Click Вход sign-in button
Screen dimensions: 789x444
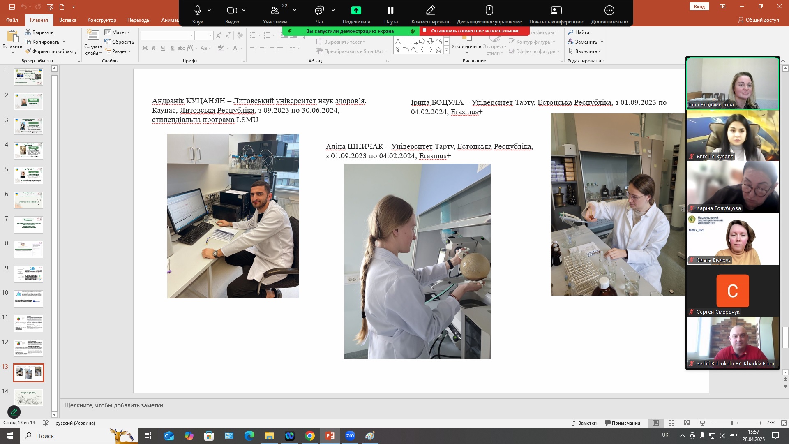pos(699,7)
